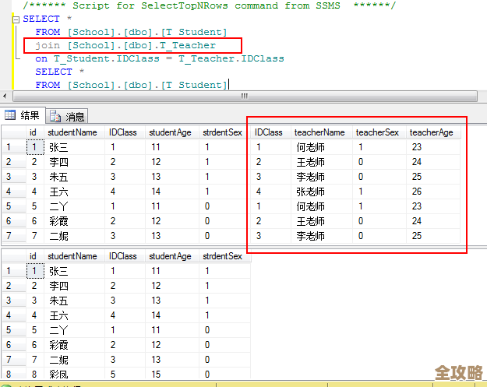Select the studentName header in second grid

click(72, 256)
